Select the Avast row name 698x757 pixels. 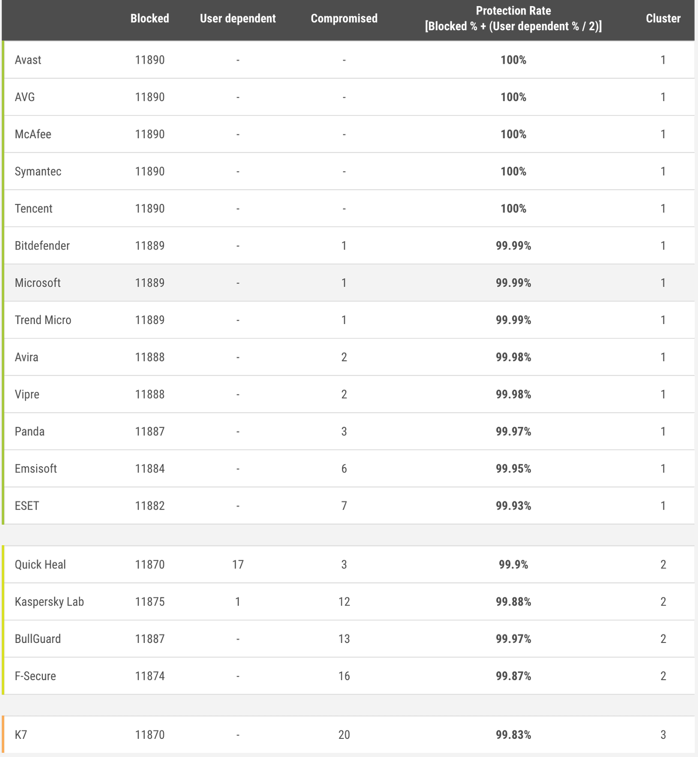28,60
